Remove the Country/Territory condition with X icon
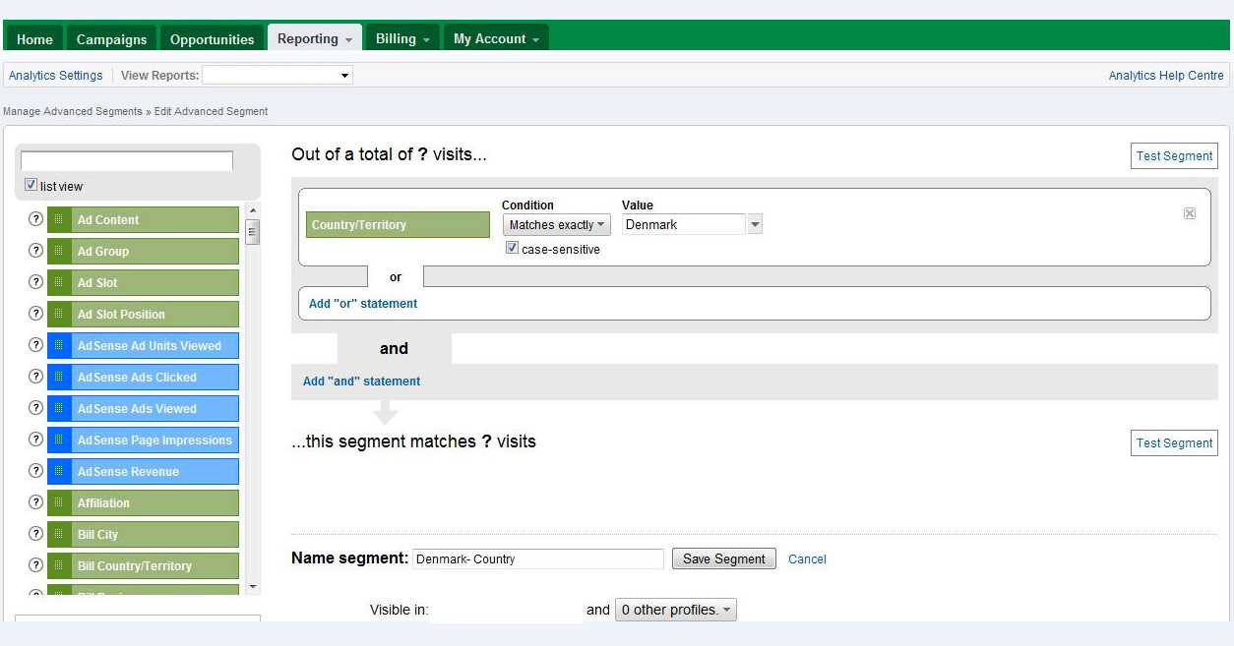1234x646 pixels. [x=1189, y=213]
